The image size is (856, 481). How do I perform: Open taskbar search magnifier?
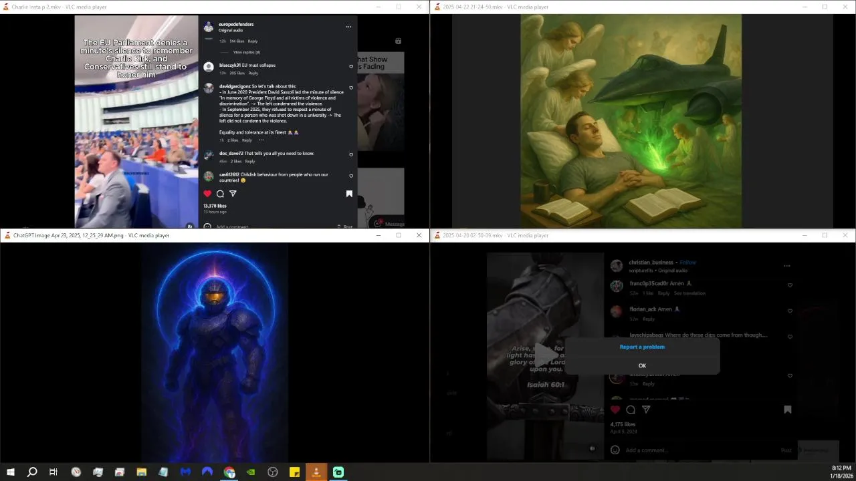click(x=32, y=472)
